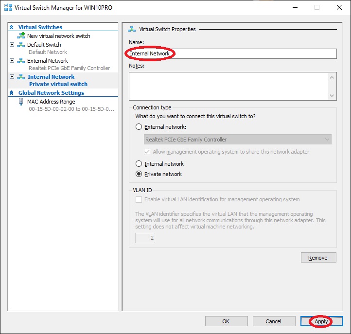Expand the External Network tree node

click(x=12, y=61)
